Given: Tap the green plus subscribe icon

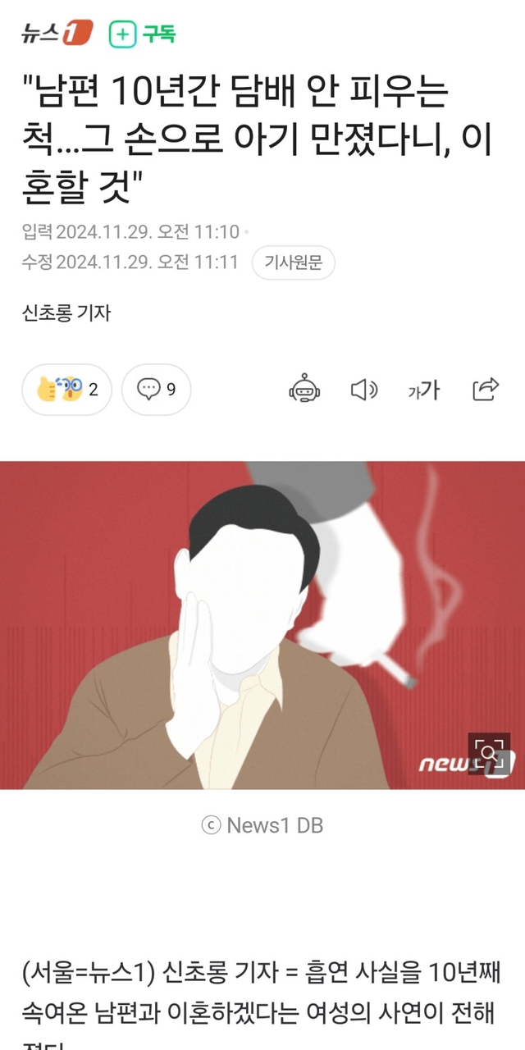Looking at the screenshot, I should pos(122,34).
